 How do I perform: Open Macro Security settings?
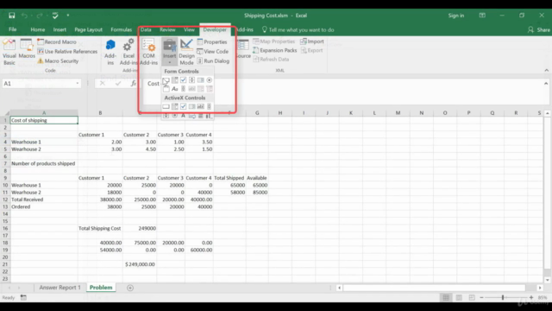pos(58,61)
